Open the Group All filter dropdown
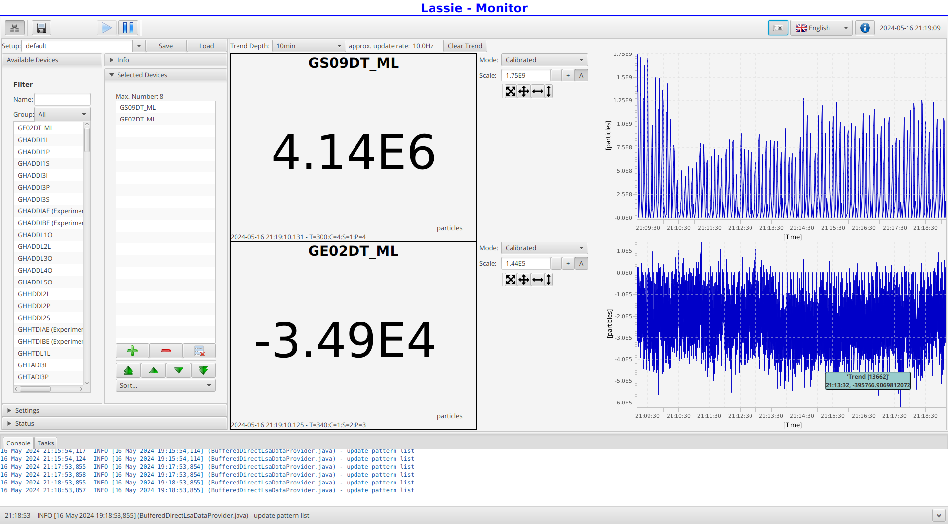948x524 pixels. (62, 114)
